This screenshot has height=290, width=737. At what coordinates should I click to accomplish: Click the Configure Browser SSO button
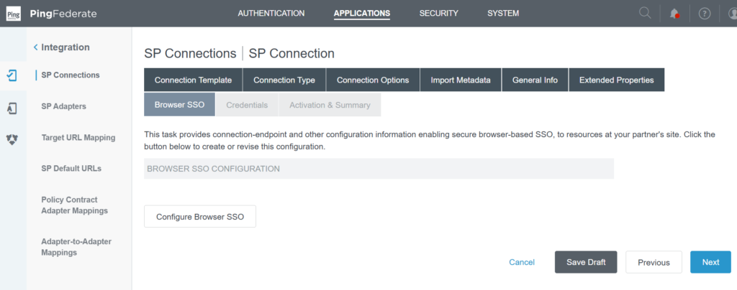point(200,217)
